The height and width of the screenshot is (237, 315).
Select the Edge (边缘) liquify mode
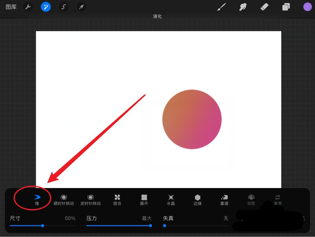pyautogui.click(x=198, y=200)
